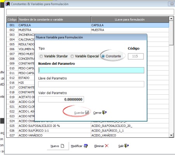Click the search box above the table
This screenshot has width=175, height=156.
pyautogui.click(x=90, y=12)
